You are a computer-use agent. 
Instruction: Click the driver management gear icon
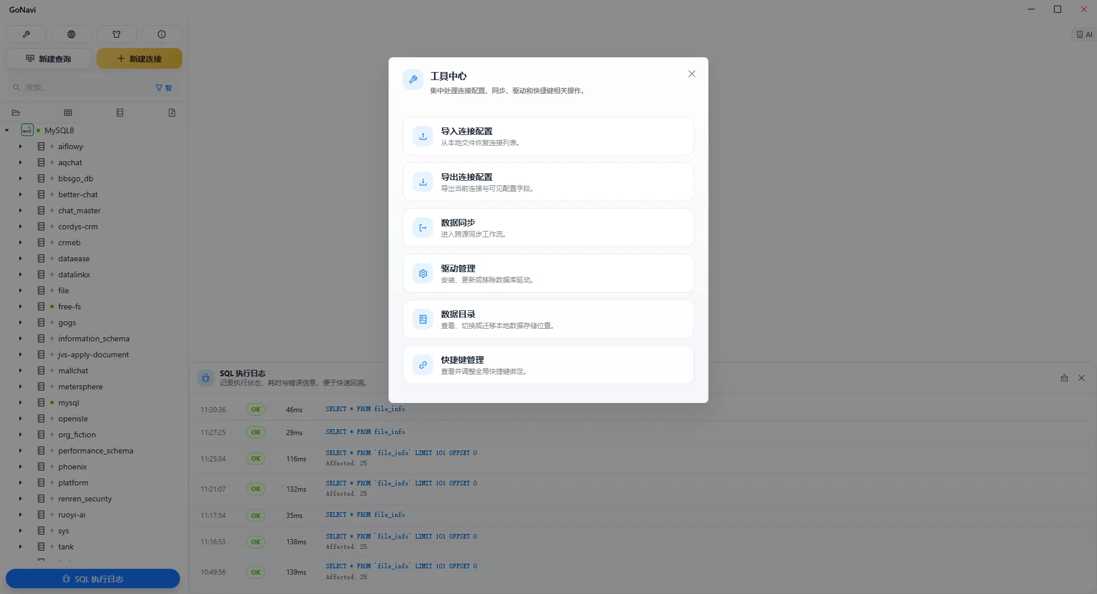tap(423, 273)
